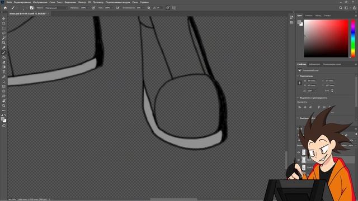Select the Brush tool in the toolbox
Image resolution: width=358 pixels, height=201 pixels.
click(4, 52)
